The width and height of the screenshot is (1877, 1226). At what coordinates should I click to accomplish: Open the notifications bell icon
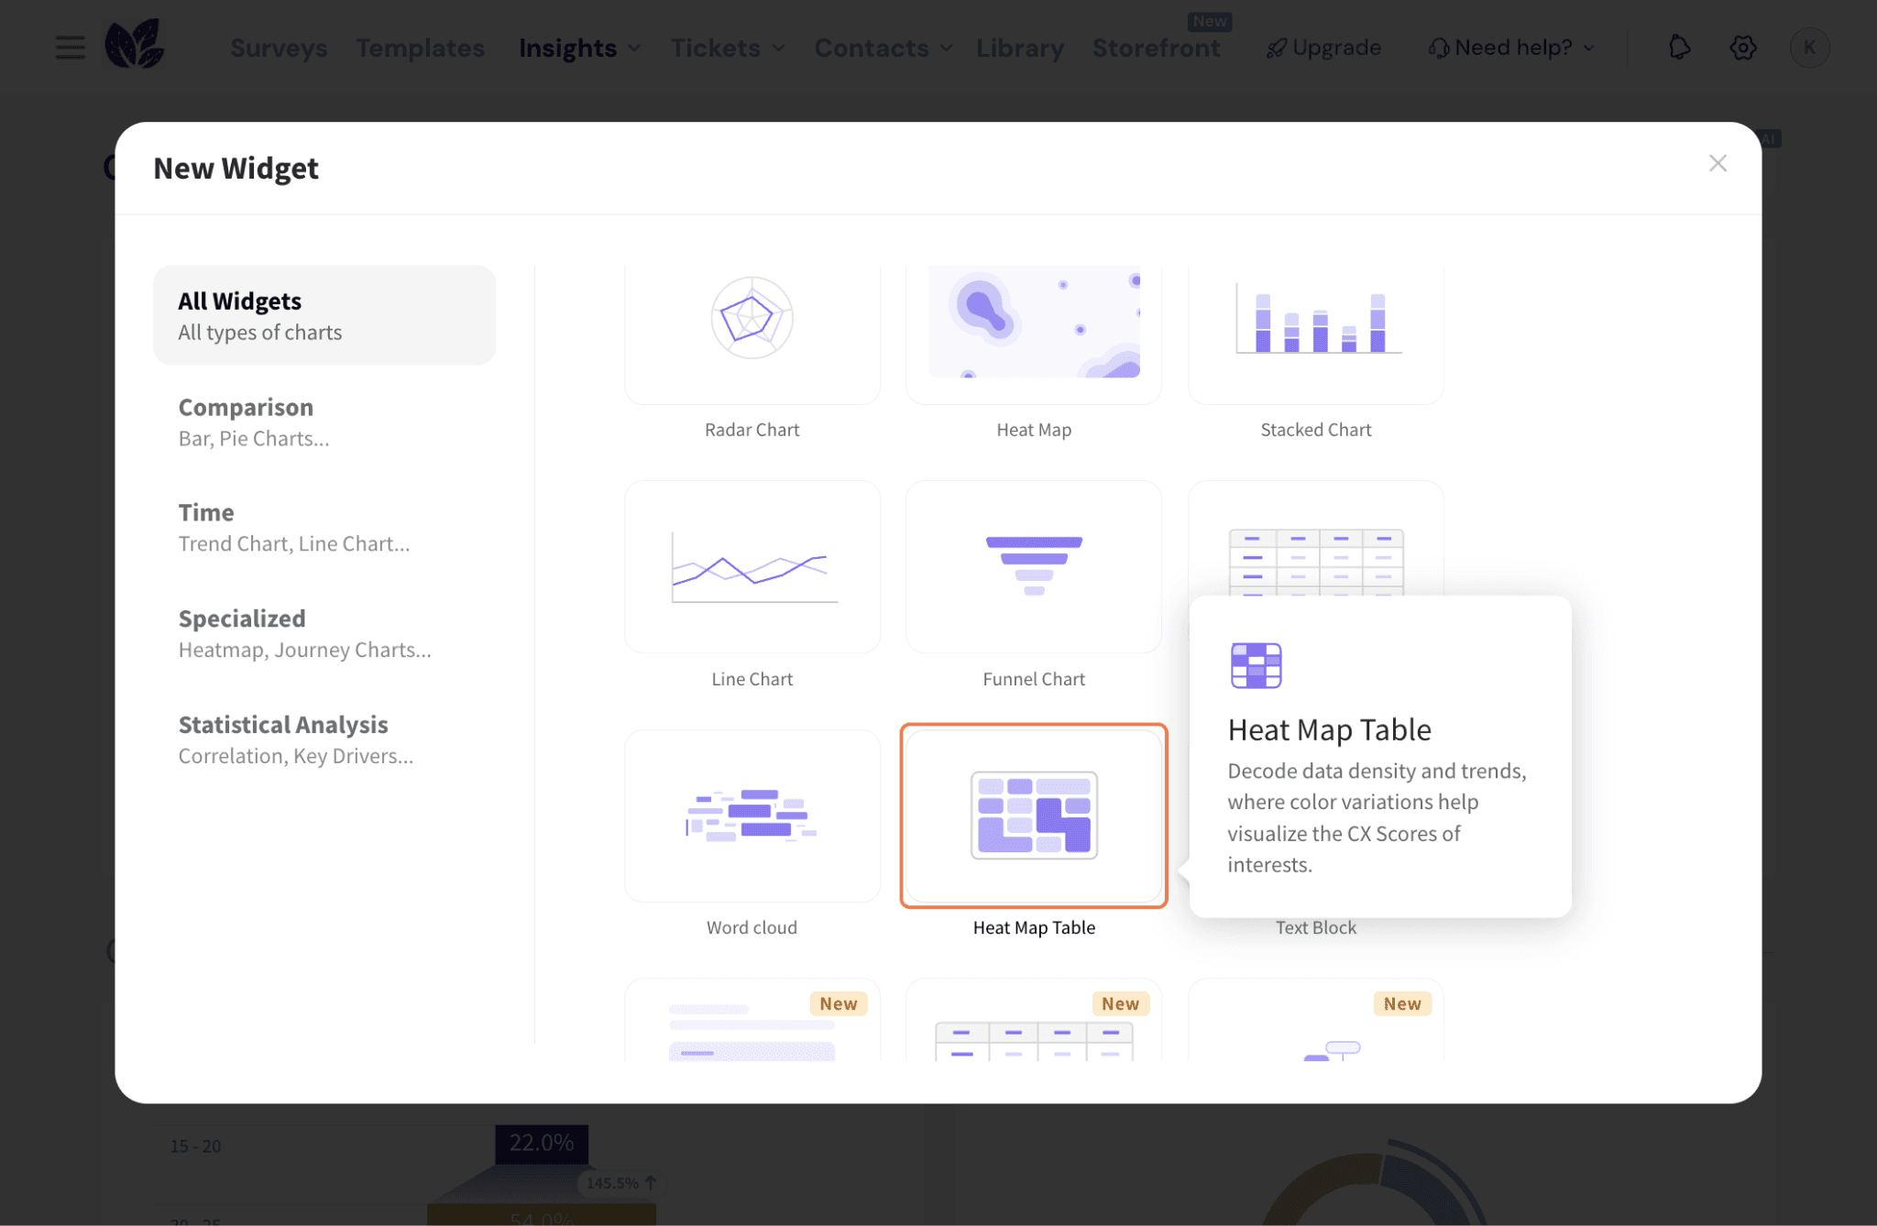pos(1678,48)
